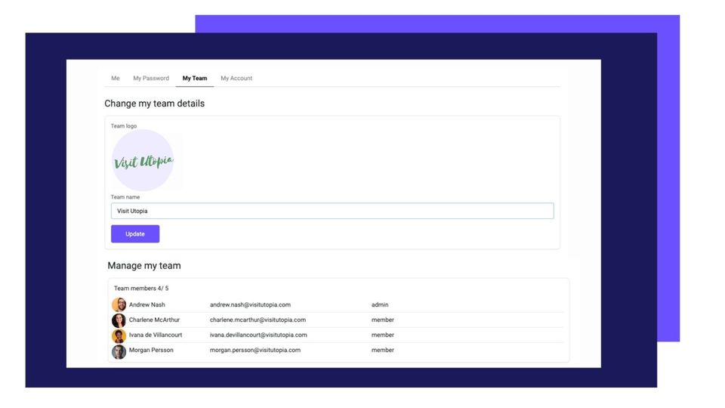Click Andrew Nash's avatar
This screenshot has height=408, width=725.
coord(119,304)
